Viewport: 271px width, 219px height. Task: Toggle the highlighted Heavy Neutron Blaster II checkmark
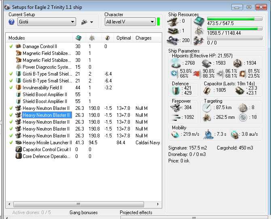(x=11, y=115)
